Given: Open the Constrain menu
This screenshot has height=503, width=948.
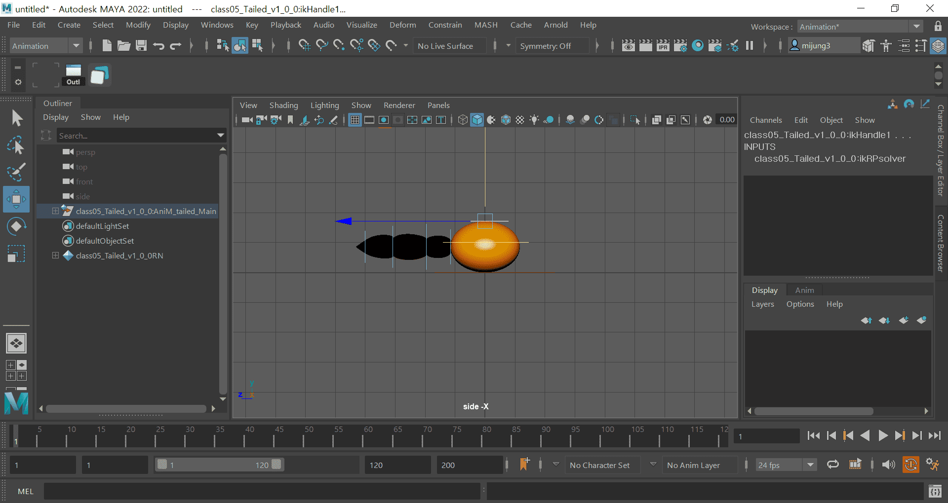Looking at the screenshot, I should tap(445, 25).
